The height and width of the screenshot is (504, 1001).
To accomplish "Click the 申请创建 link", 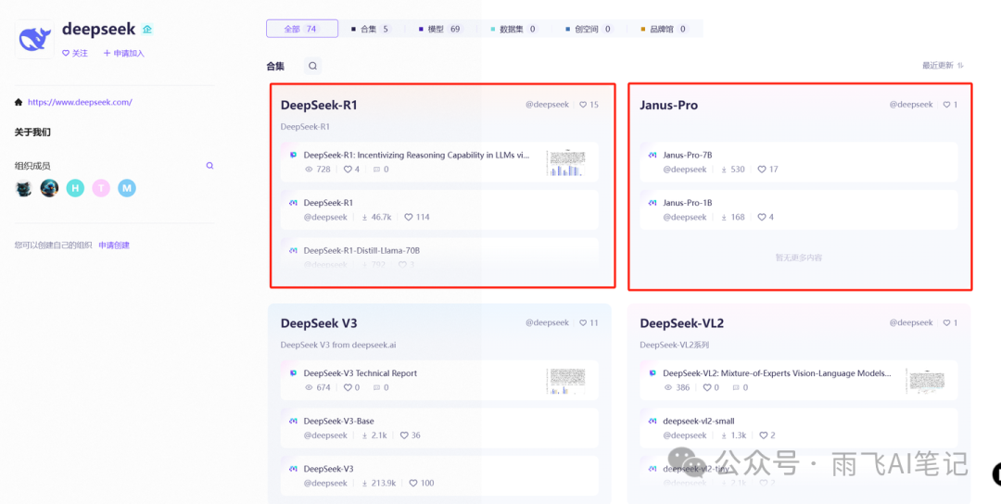I will coord(114,245).
